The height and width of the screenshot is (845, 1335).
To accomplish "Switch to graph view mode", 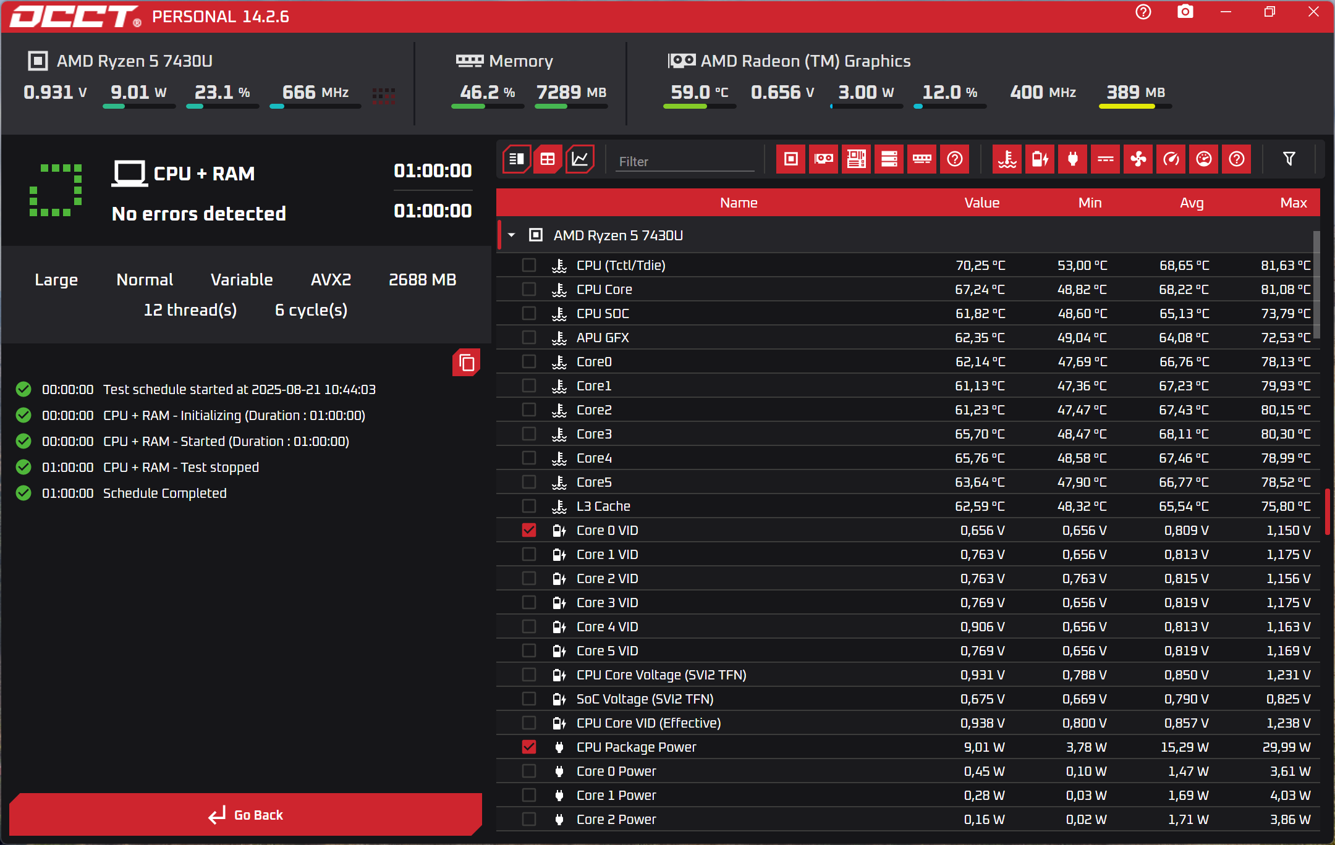I will point(580,159).
